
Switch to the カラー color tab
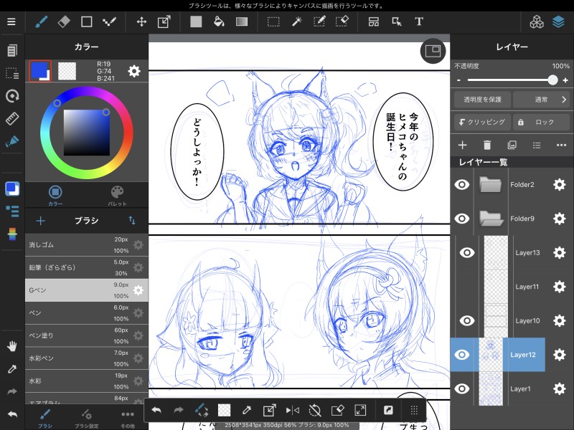(x=55, y=196)
